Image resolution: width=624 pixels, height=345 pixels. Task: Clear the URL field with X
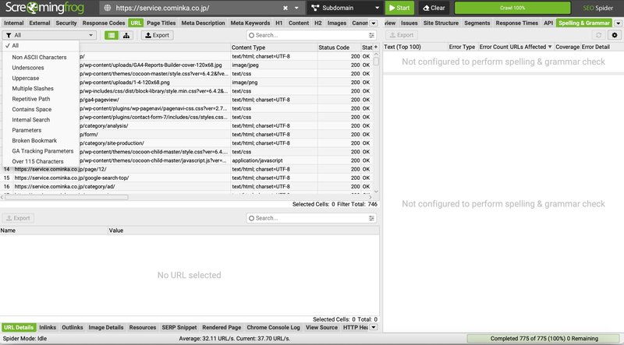tap(285, 8)
